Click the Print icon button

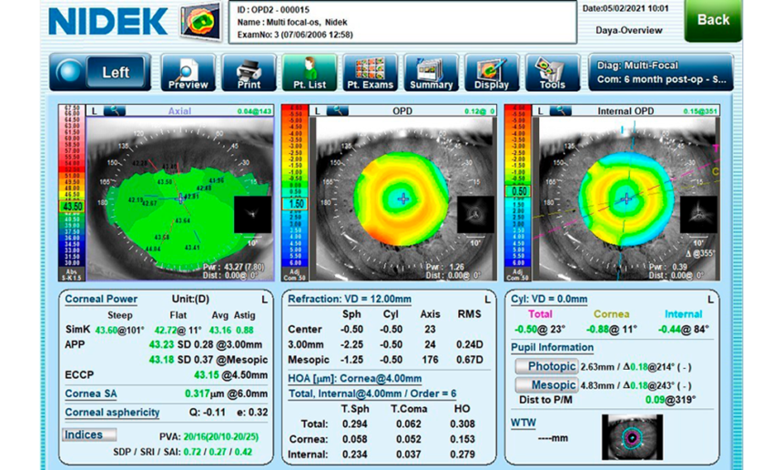(249, 73)
